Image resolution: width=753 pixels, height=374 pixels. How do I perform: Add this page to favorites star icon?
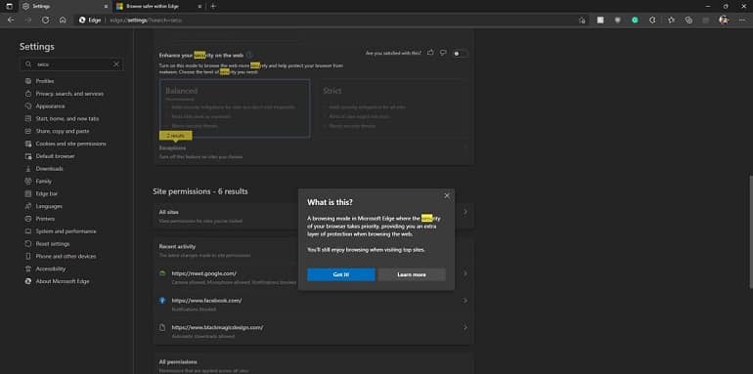(582, 21)
